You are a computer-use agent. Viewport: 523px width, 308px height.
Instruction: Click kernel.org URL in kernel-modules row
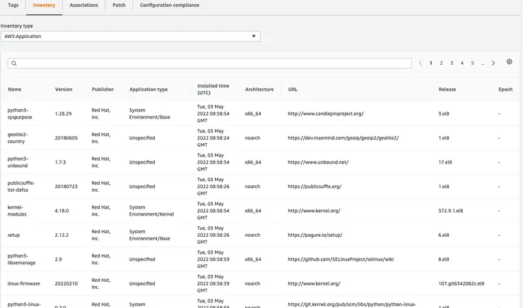314,211
